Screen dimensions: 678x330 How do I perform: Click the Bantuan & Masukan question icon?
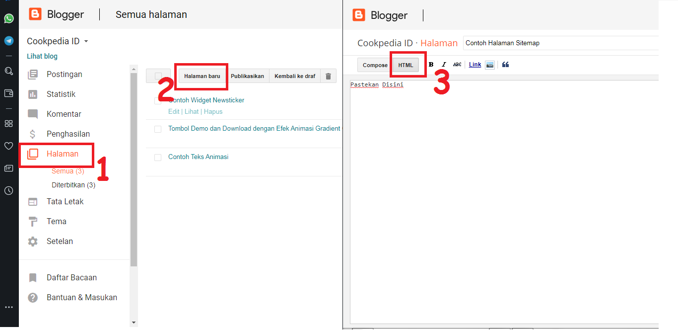(33, 298)
